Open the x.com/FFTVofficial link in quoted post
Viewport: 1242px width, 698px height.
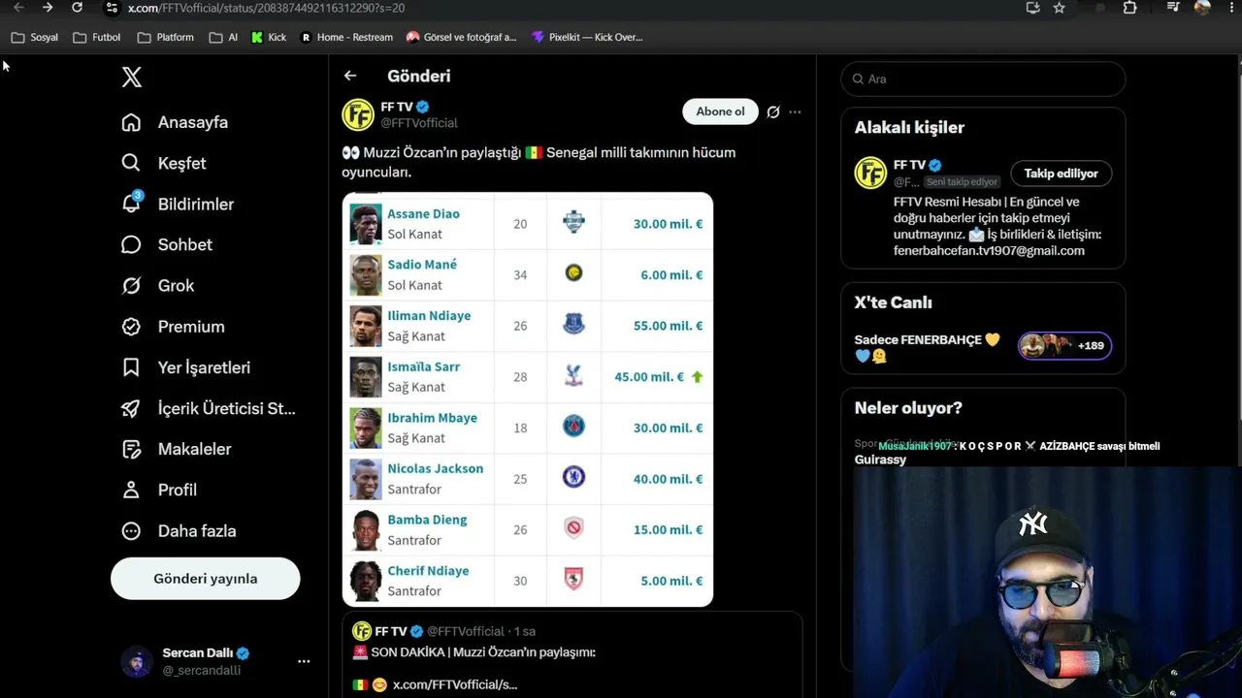455,684
